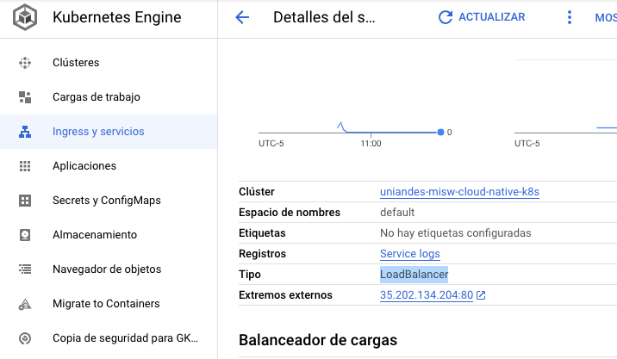This screenshot has width=617, height=359.
Task: Click the blue chart endpoint marker
Action: coord(440,132)
